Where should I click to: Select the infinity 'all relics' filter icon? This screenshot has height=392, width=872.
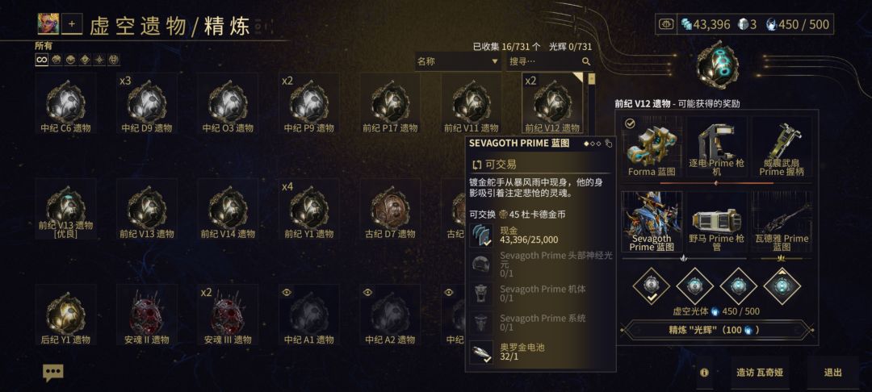pos(42,60)
